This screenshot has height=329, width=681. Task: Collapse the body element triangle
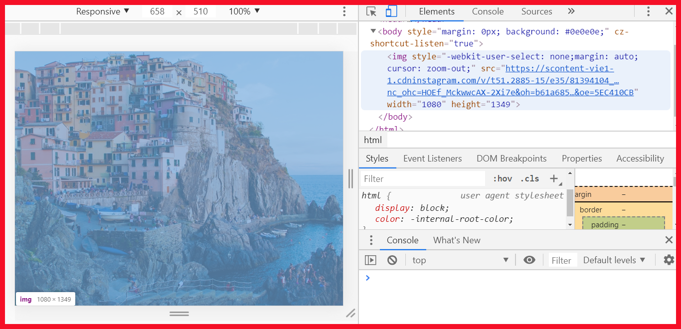click(x=373, y=31)
